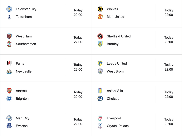182x136 pixels.
Task: Select the Fulham vs Newcastle kickoff time
Action: [78, 67]
